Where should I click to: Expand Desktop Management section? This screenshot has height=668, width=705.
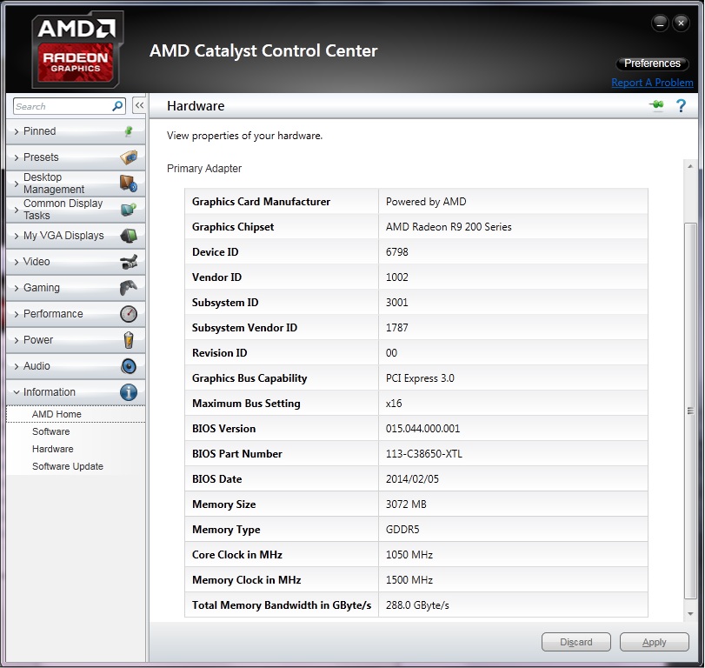click(76, 183)
